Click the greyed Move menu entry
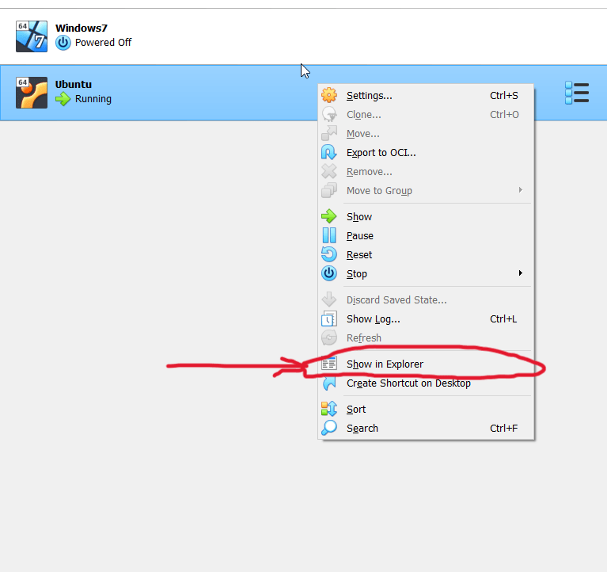Screen dimensions: 607x572 coord(426,134)
